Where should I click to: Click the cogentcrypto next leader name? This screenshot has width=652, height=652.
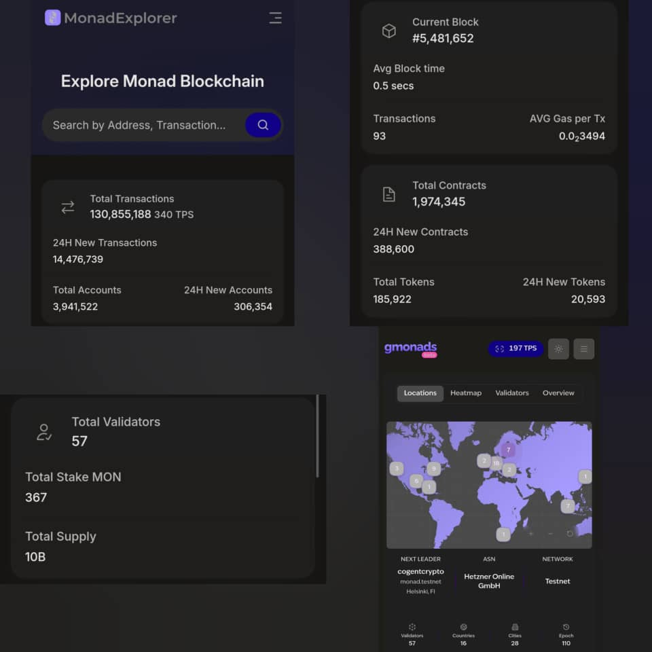(x=420, y=571)
